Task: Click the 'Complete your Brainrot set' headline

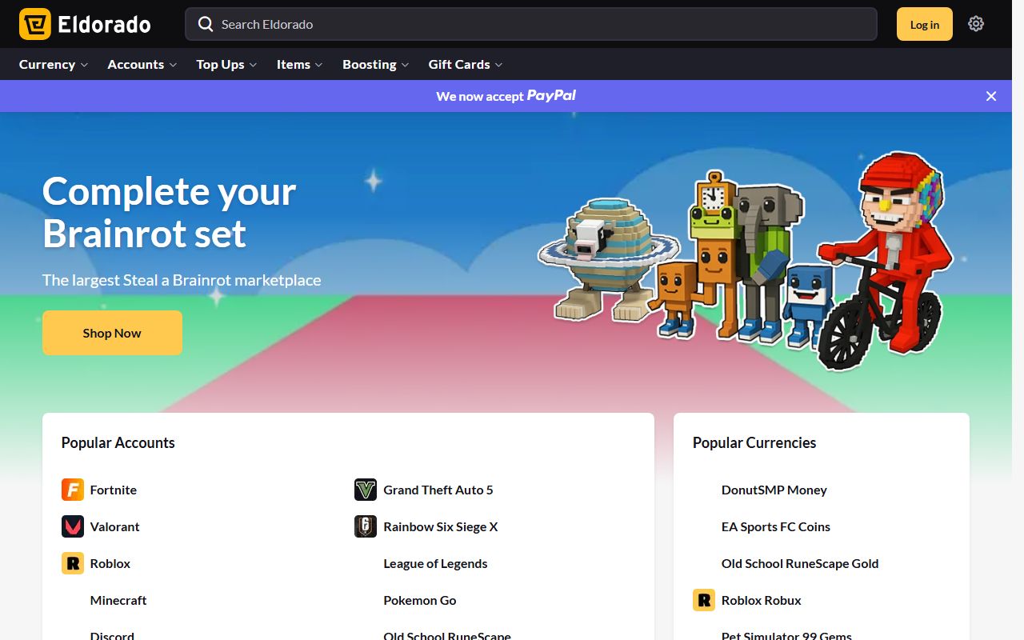Action: (x=170, y=212)
